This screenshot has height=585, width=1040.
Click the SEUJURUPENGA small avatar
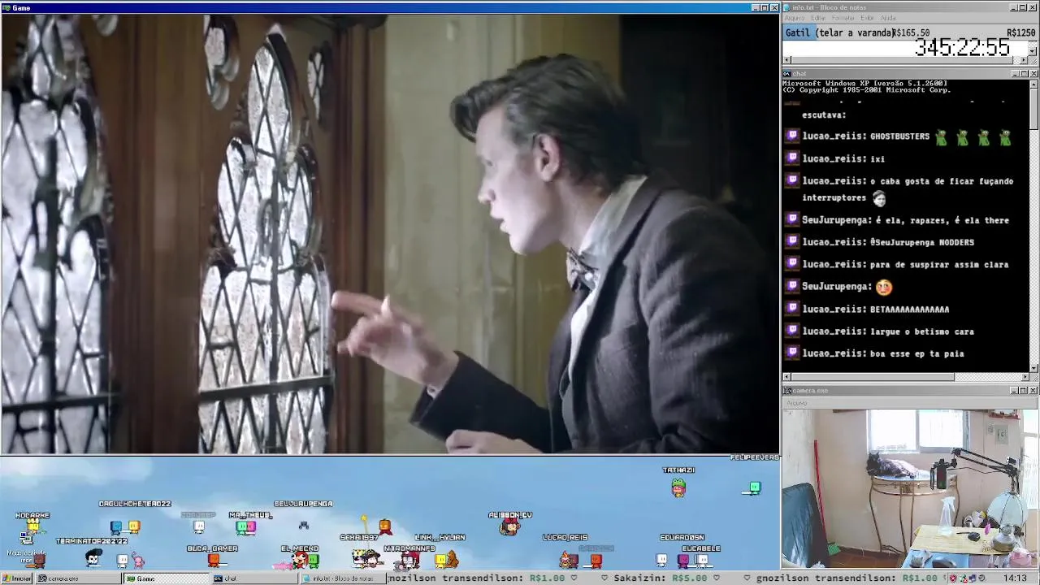[x=303, y=526]
